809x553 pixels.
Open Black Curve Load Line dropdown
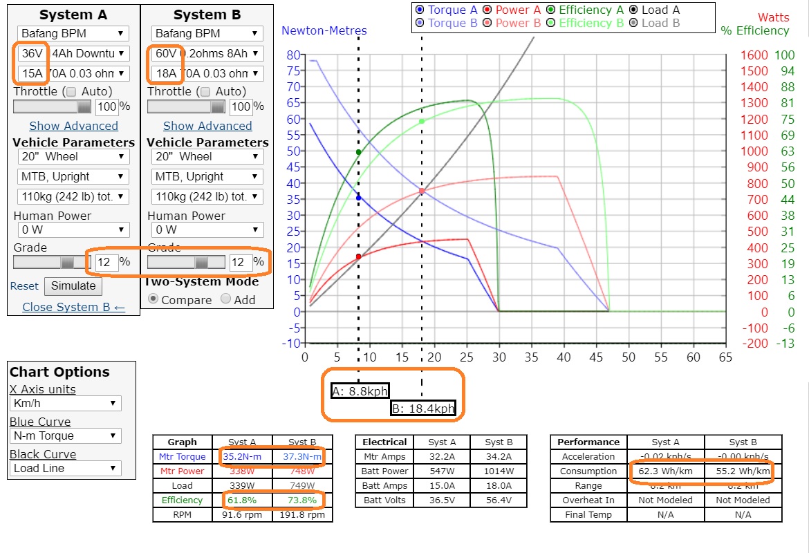[65, 469]
